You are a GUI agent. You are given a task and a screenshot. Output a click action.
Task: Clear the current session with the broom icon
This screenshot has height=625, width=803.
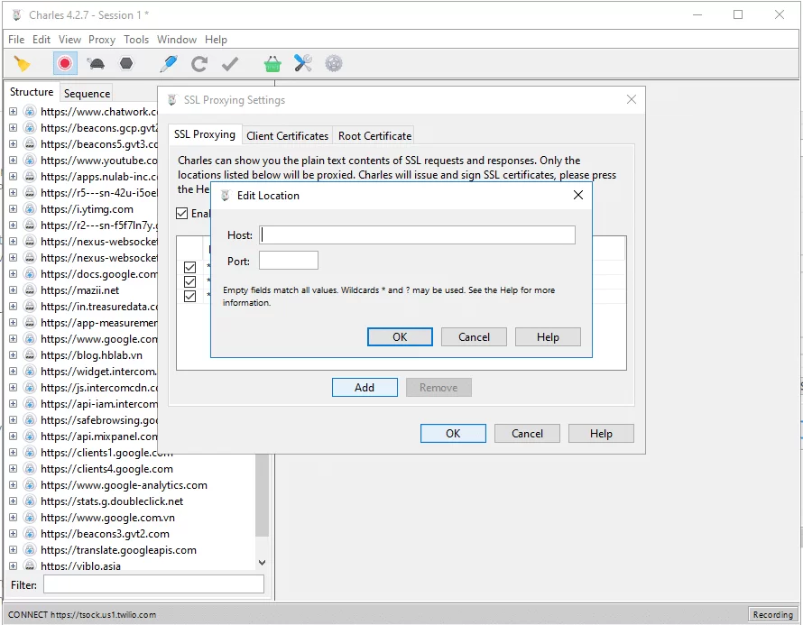tap(22, 63)
